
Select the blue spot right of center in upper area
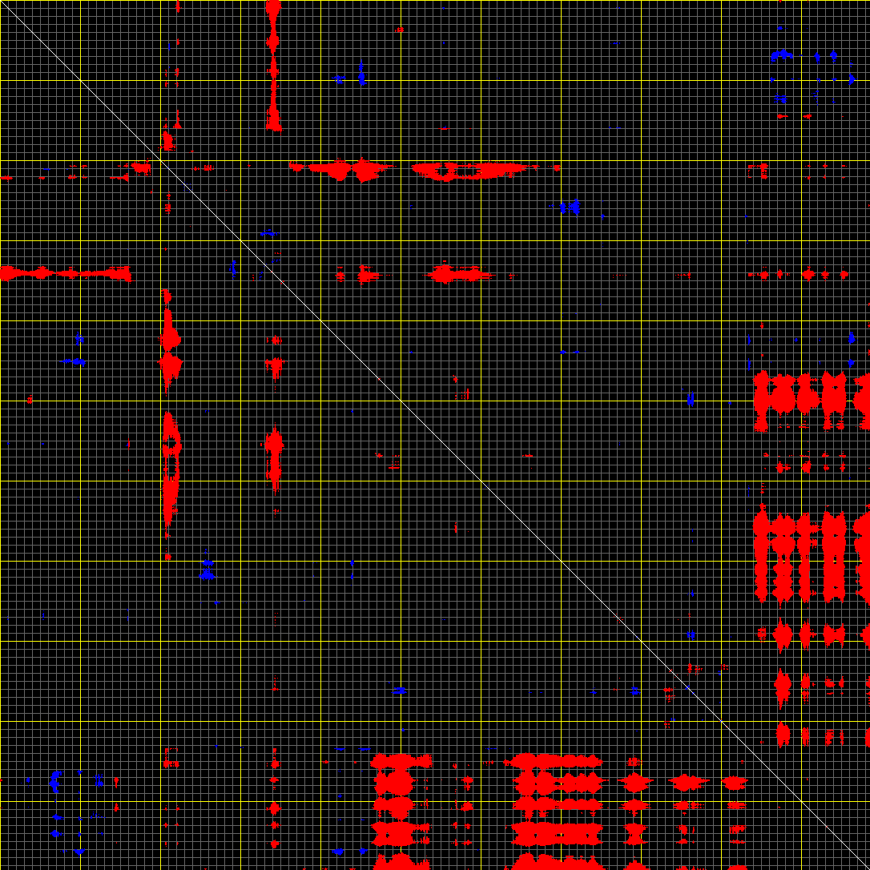[x=570, y=207]
